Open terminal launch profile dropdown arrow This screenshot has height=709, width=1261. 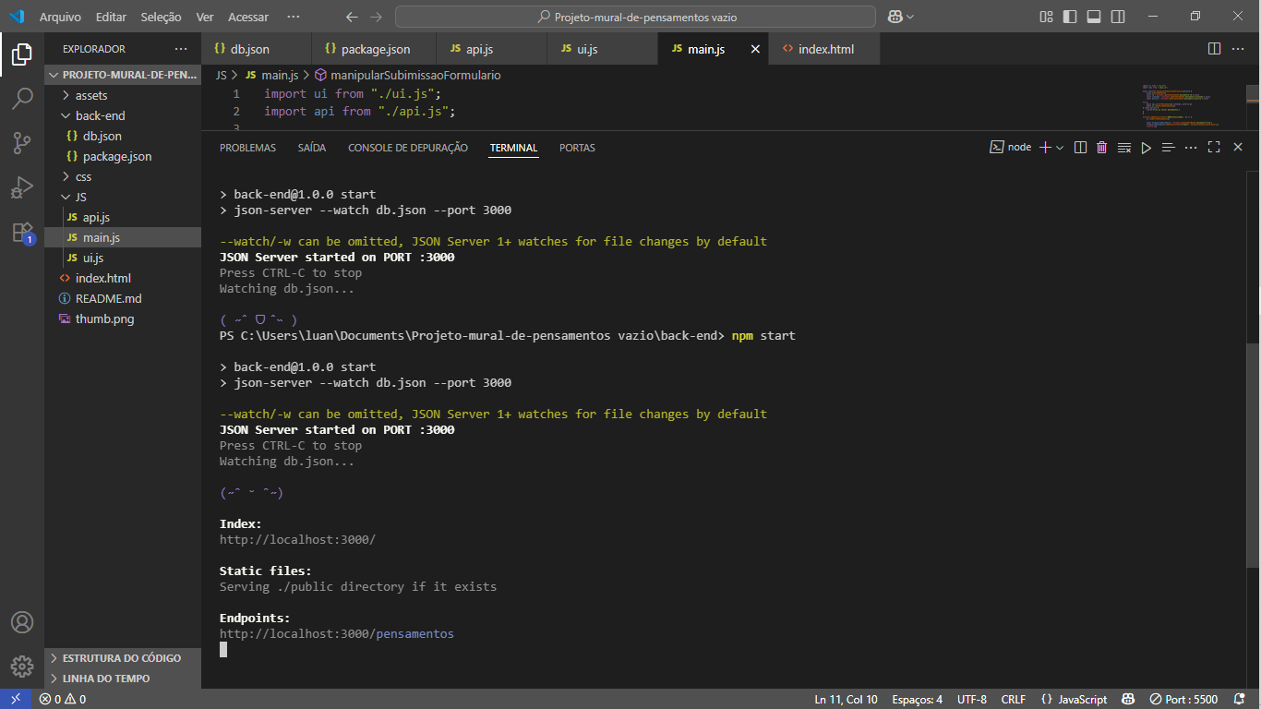[x=1060, y=148]
